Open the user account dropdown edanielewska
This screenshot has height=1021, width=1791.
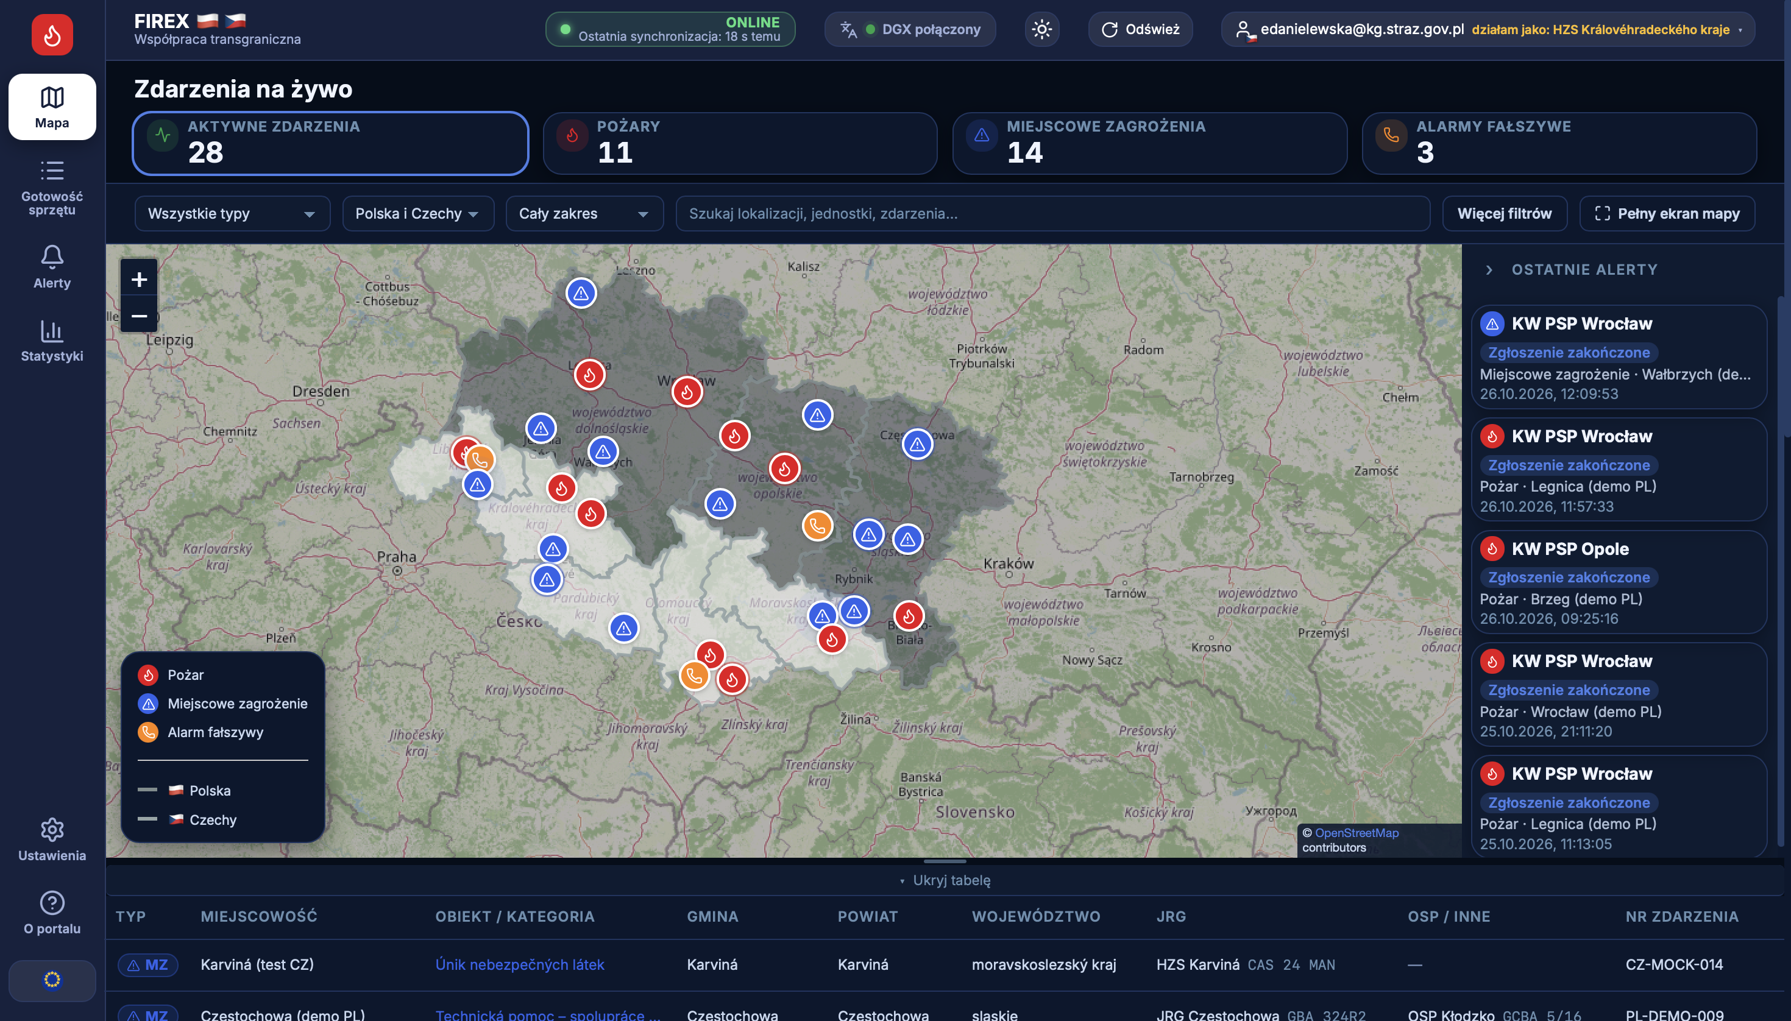tap(1488, 29)
